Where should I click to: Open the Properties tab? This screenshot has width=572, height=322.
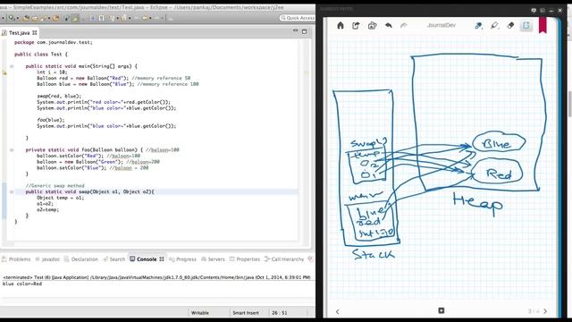[x=245, y=259]
